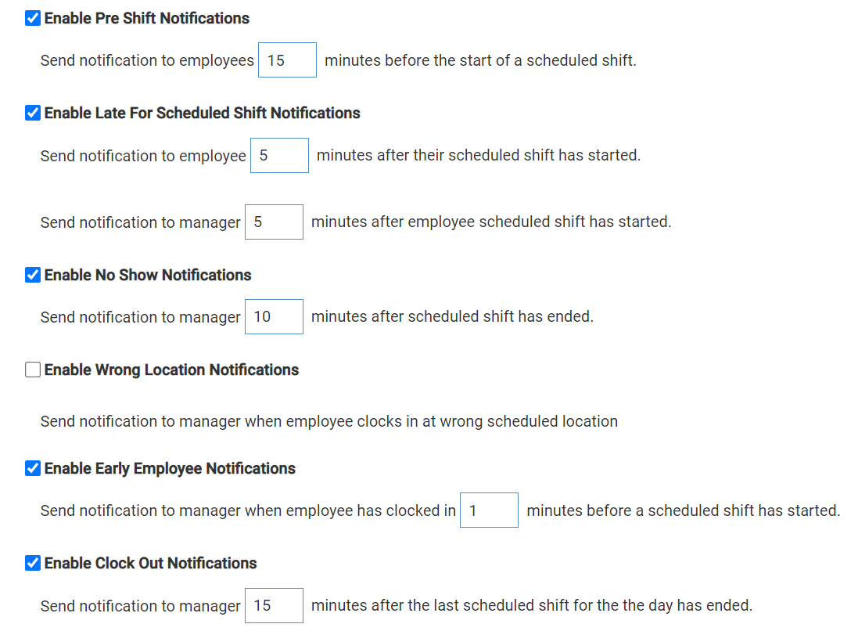Click the "Enable No Show Notifications" label text
The height and width of the screenshot is (642, 858).
pos(148,275)
